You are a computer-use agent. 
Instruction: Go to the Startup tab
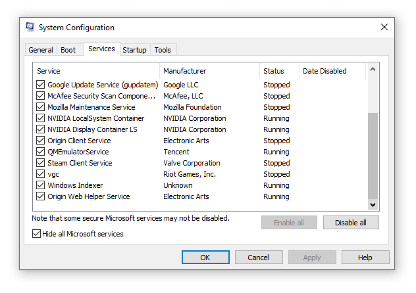click(x=134, y=50)
